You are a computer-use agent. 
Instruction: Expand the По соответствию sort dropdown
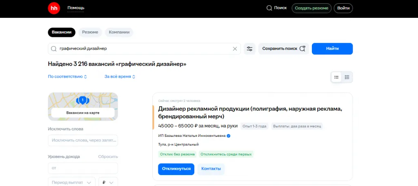(67, 77)
